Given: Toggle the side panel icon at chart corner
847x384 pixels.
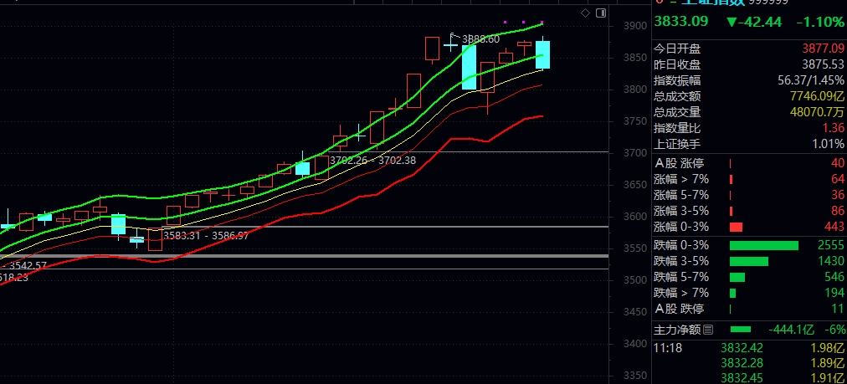Looking at the screenshot, I should 601,13.
